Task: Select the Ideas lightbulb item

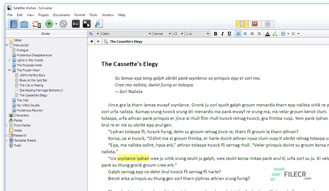Action: pyautogui.click(x=15, y=40)
